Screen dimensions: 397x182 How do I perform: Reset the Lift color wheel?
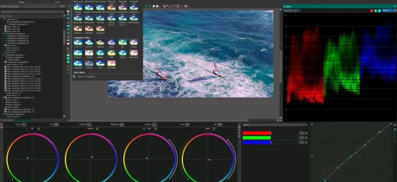(38, 128)
